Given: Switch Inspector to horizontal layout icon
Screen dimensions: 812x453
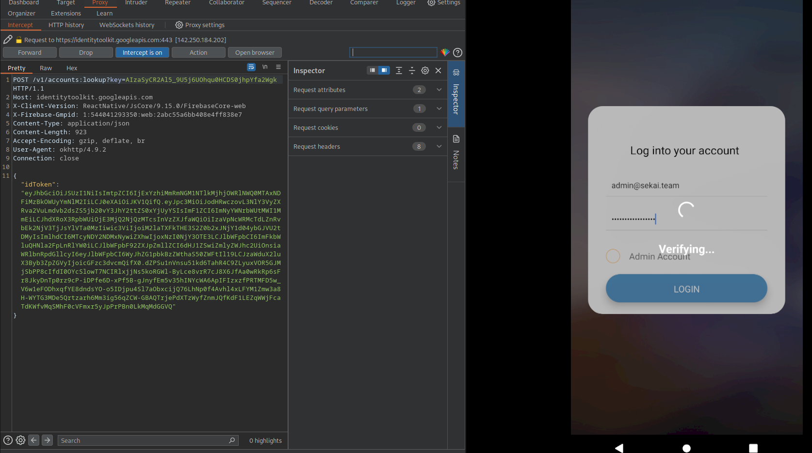Looking at the screenshot, I should click(384, 70).
